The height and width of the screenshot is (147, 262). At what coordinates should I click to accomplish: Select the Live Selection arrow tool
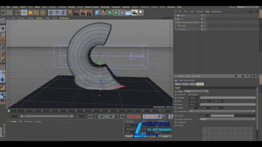tap(18, 13)
